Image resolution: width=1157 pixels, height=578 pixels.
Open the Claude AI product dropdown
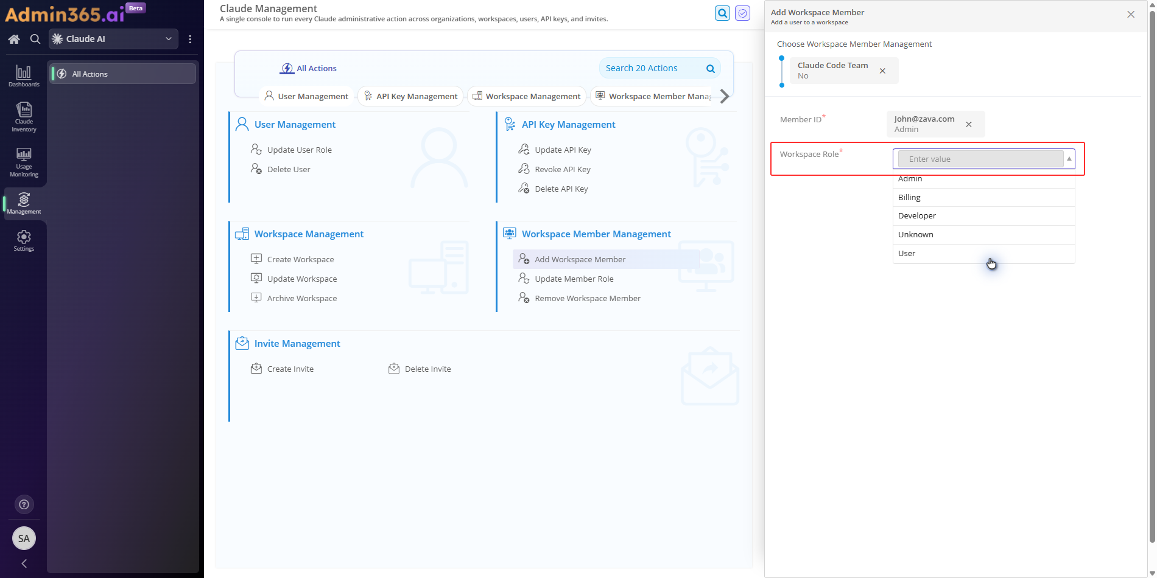(113, 39)
